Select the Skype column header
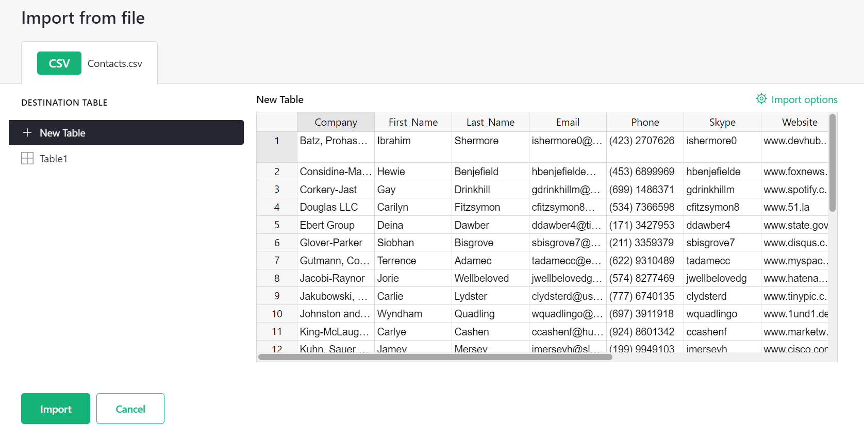 (x=722, y=122)
